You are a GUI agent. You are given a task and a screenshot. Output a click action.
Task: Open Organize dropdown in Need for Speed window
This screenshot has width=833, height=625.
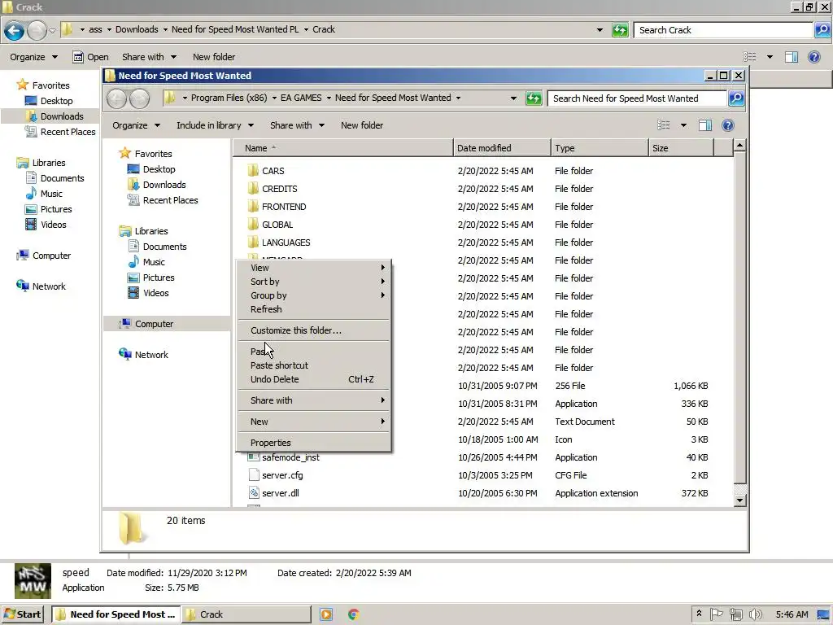(x=136, y=125)
